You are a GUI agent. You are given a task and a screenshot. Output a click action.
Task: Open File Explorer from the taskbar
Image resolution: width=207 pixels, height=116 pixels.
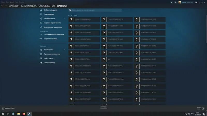tap(18, 114)
